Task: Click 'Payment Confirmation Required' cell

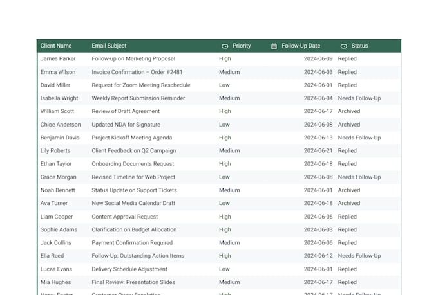Action: (132, 243)
